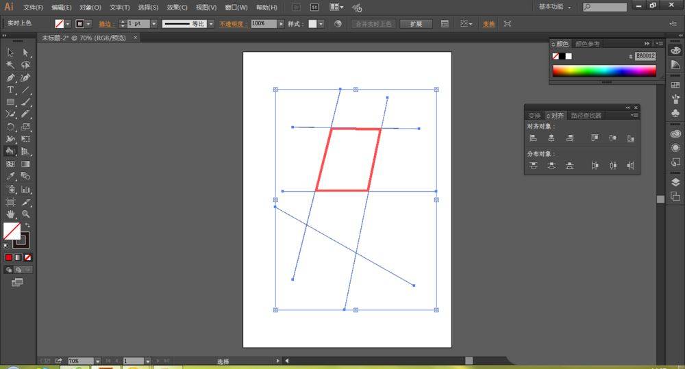Image resolution: width=685 pixels, height=369 pixels.
Task: Switch to Gradient fill mode in toolbox
Action: pos(18,257)
